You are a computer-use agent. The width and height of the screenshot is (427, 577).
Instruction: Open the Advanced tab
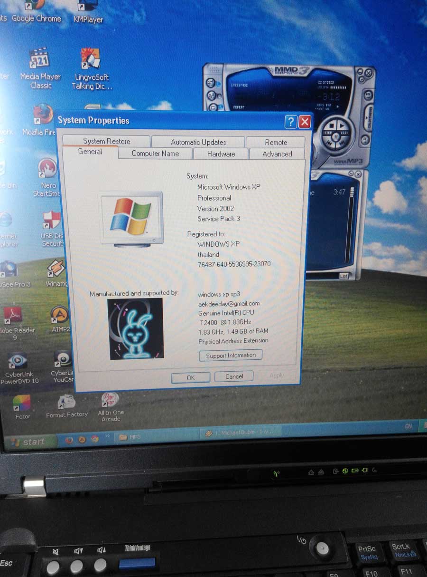click(x=277, y=154)
